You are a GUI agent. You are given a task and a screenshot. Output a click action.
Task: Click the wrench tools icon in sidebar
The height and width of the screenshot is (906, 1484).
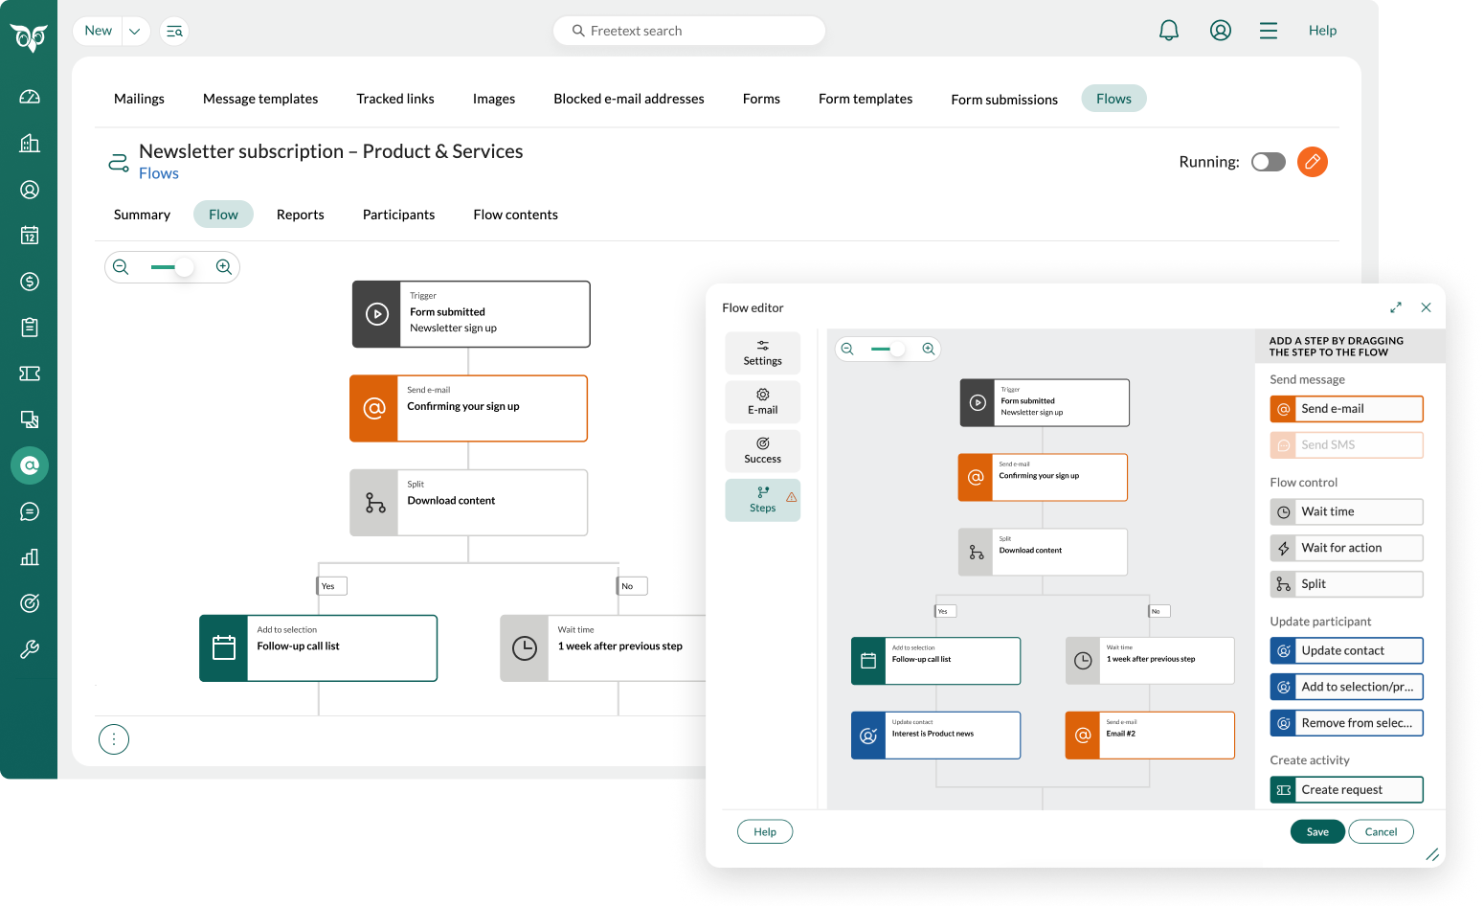(30, 649)
